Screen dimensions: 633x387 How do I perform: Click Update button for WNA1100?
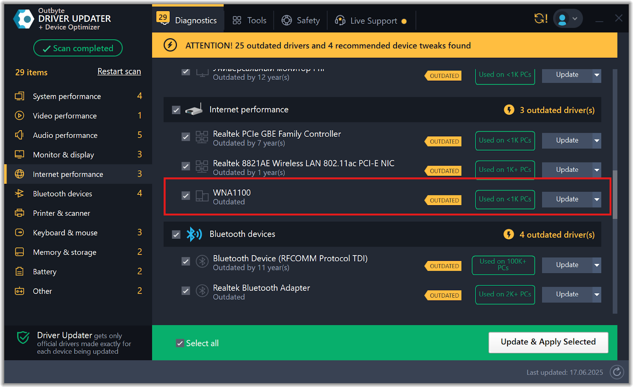click(567, 199)
